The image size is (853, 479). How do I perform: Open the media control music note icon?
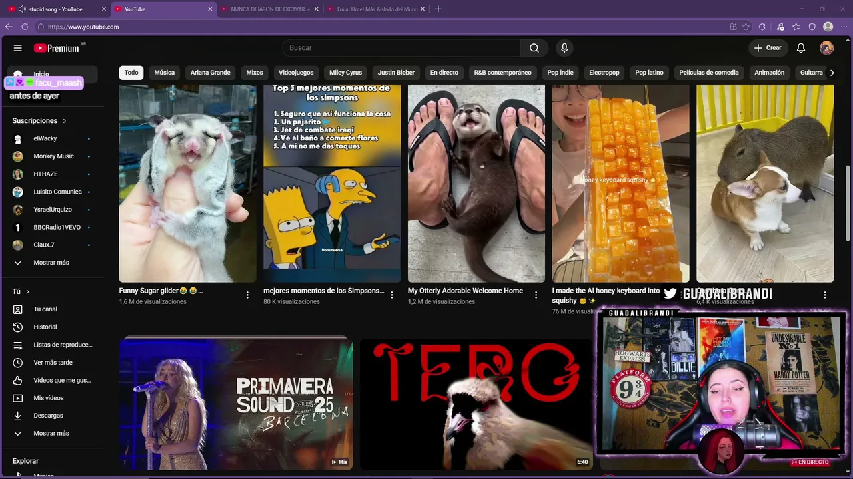click(780, 27)
